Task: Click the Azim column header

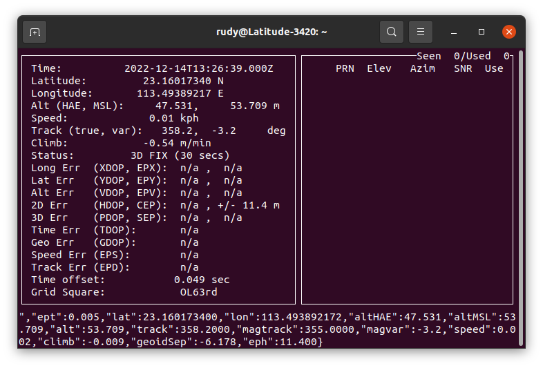Action: pyautogui.click(x=423, y=68)
